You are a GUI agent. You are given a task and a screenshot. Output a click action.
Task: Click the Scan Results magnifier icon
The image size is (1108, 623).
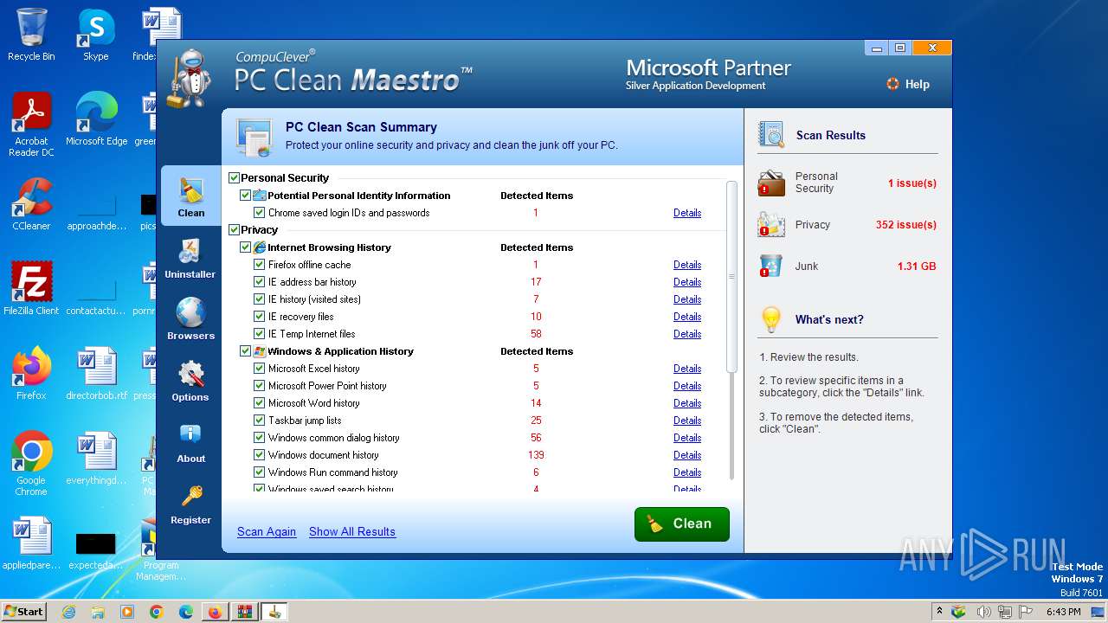pyautogui.click(x=771, y=134)
